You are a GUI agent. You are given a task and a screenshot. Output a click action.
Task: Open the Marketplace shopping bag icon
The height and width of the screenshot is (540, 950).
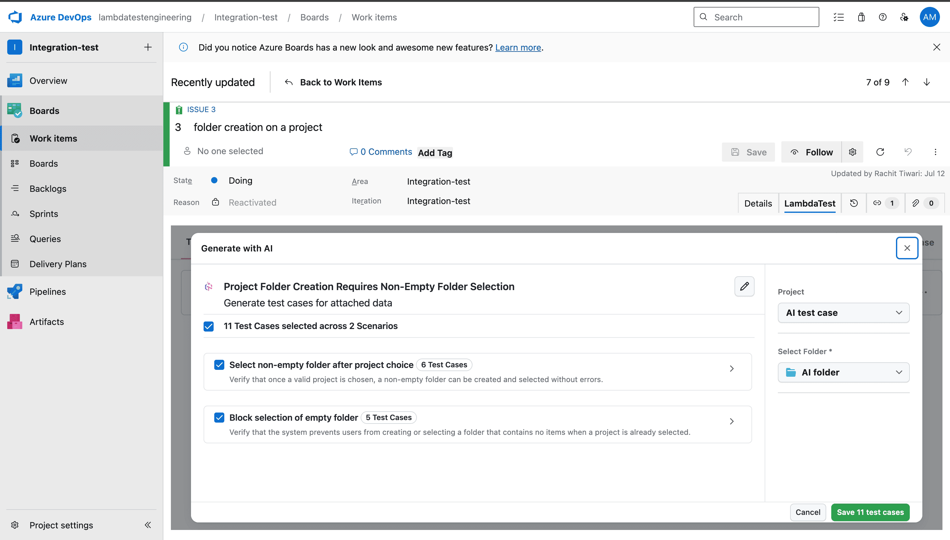[861, 17]
